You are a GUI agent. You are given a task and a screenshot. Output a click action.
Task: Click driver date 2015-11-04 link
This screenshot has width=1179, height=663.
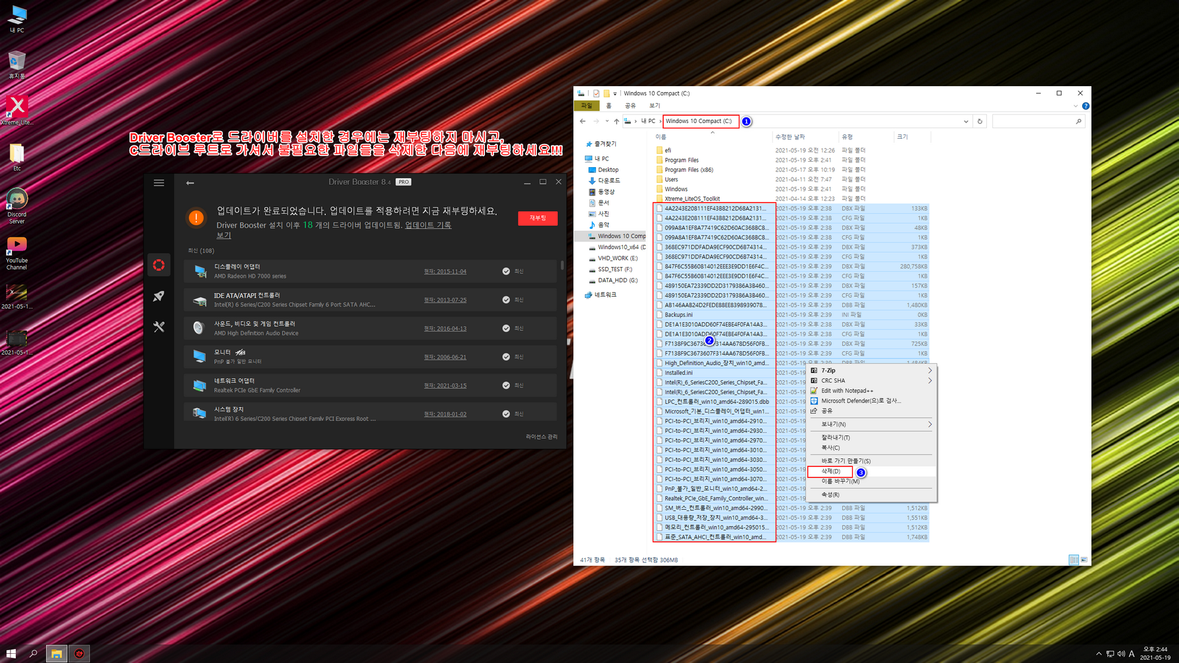click(x=445, y=272)
